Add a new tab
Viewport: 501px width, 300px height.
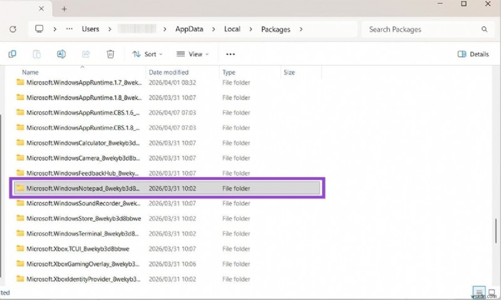click(x=65, y=9)
